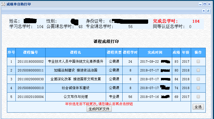
Task: Minimize the 成绩单自助打印 window
Action: [x=200, y=4]
